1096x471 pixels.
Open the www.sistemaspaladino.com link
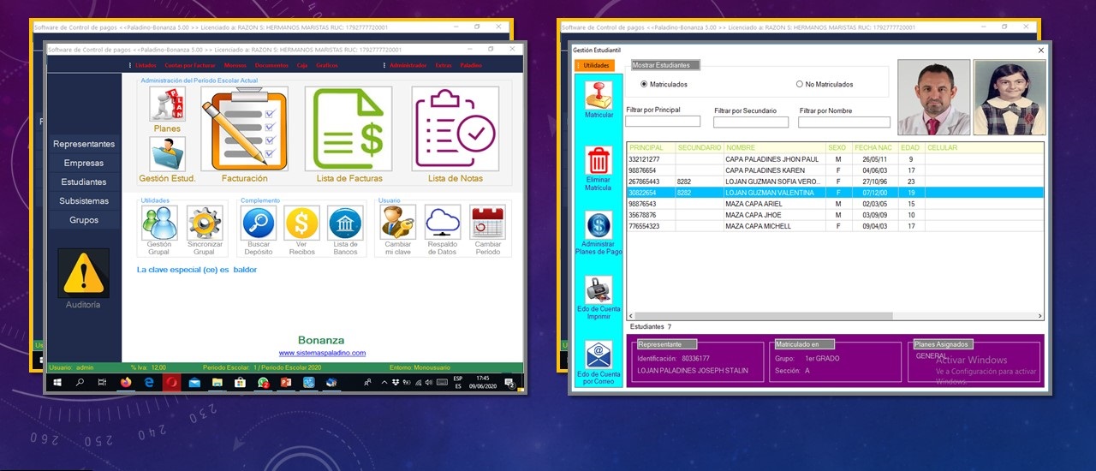322,353
